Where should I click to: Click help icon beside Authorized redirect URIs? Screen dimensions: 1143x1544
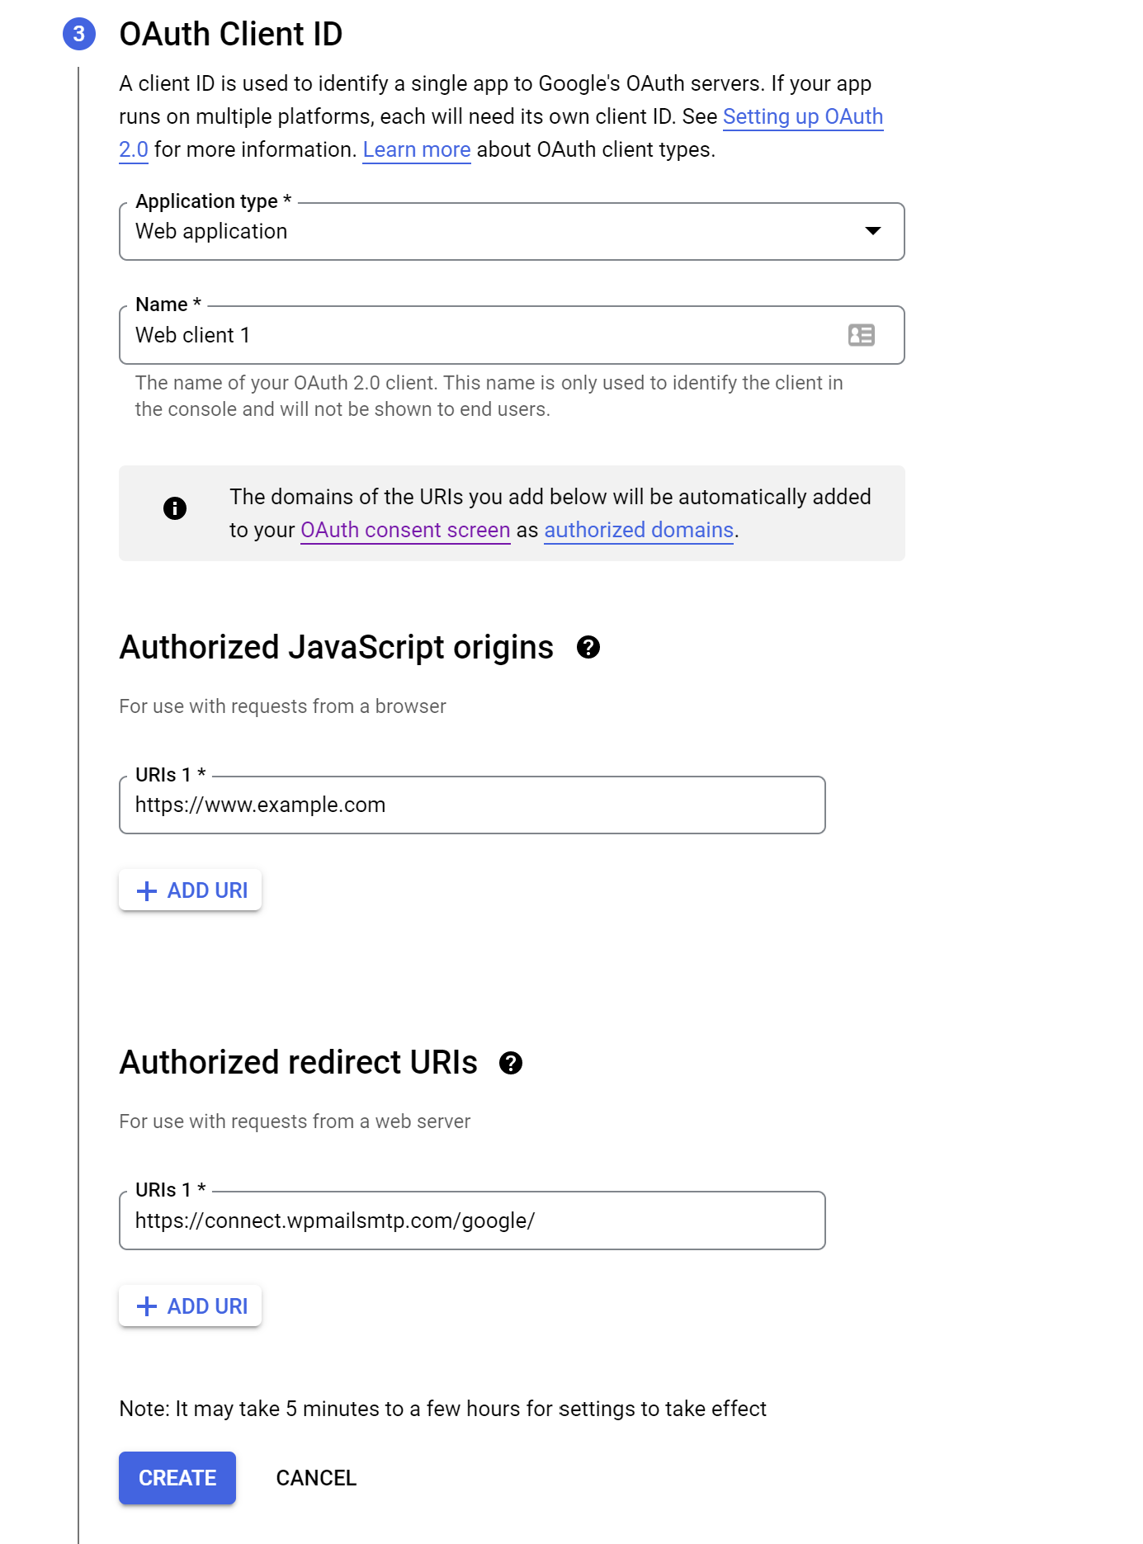(x=511, y=1063)
